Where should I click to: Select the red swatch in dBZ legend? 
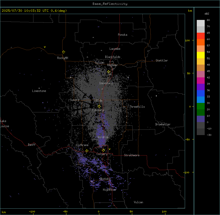201,36
